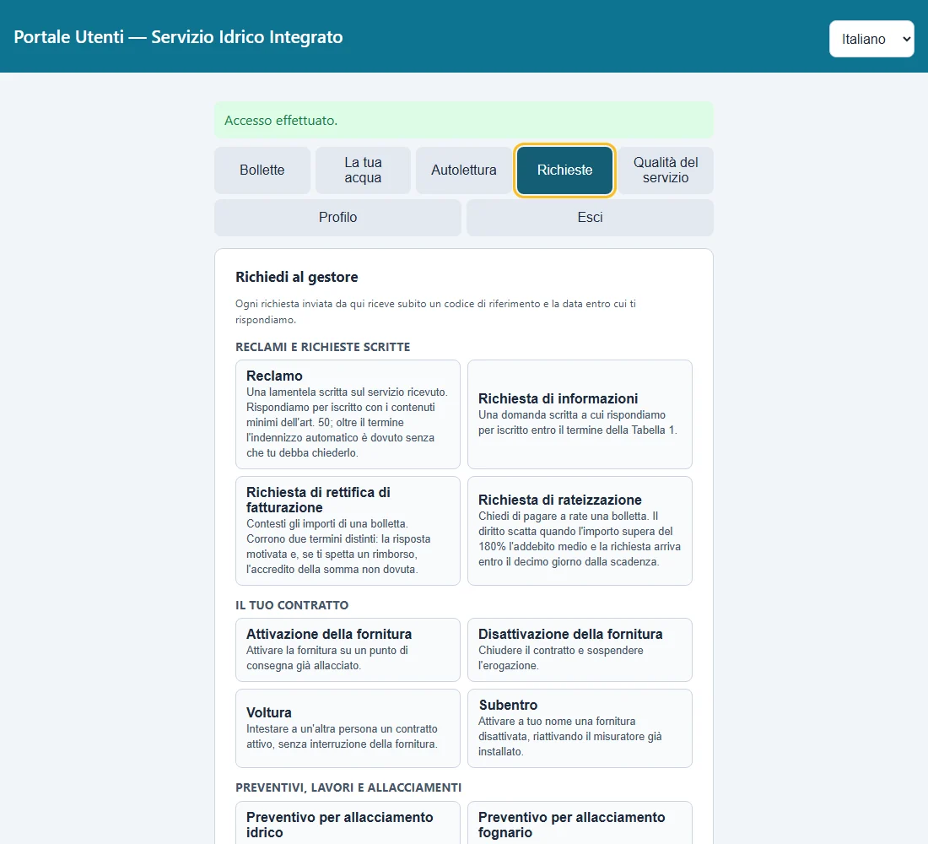Image resolution: width=928 pixels, height=844 pixels.
Task: Open Richiesta di rettifica di fatturazione
Action: point(348,531)
